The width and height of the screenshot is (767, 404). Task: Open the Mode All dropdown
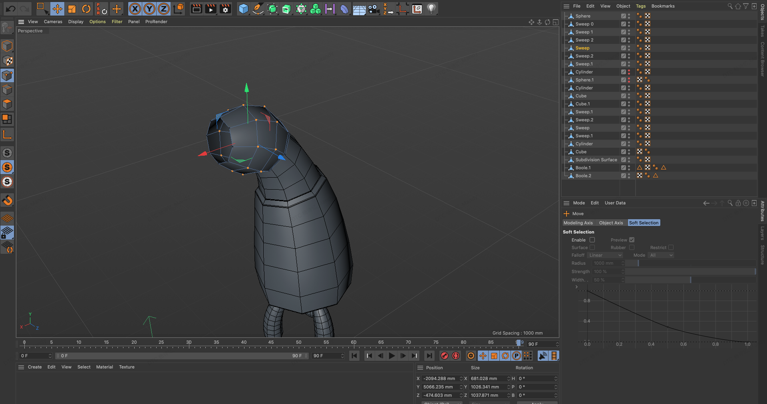point(661,255)
